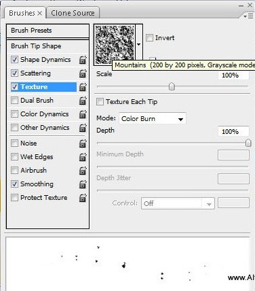Toggle lock icon for Airbrush
Image resolution: width=255 pixels, height=291 pixels.
tap(83, 171)
